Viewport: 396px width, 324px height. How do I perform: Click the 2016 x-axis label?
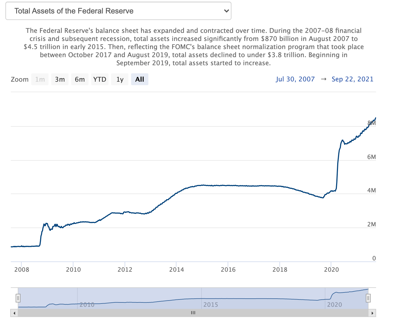click(x=228, y=270)
